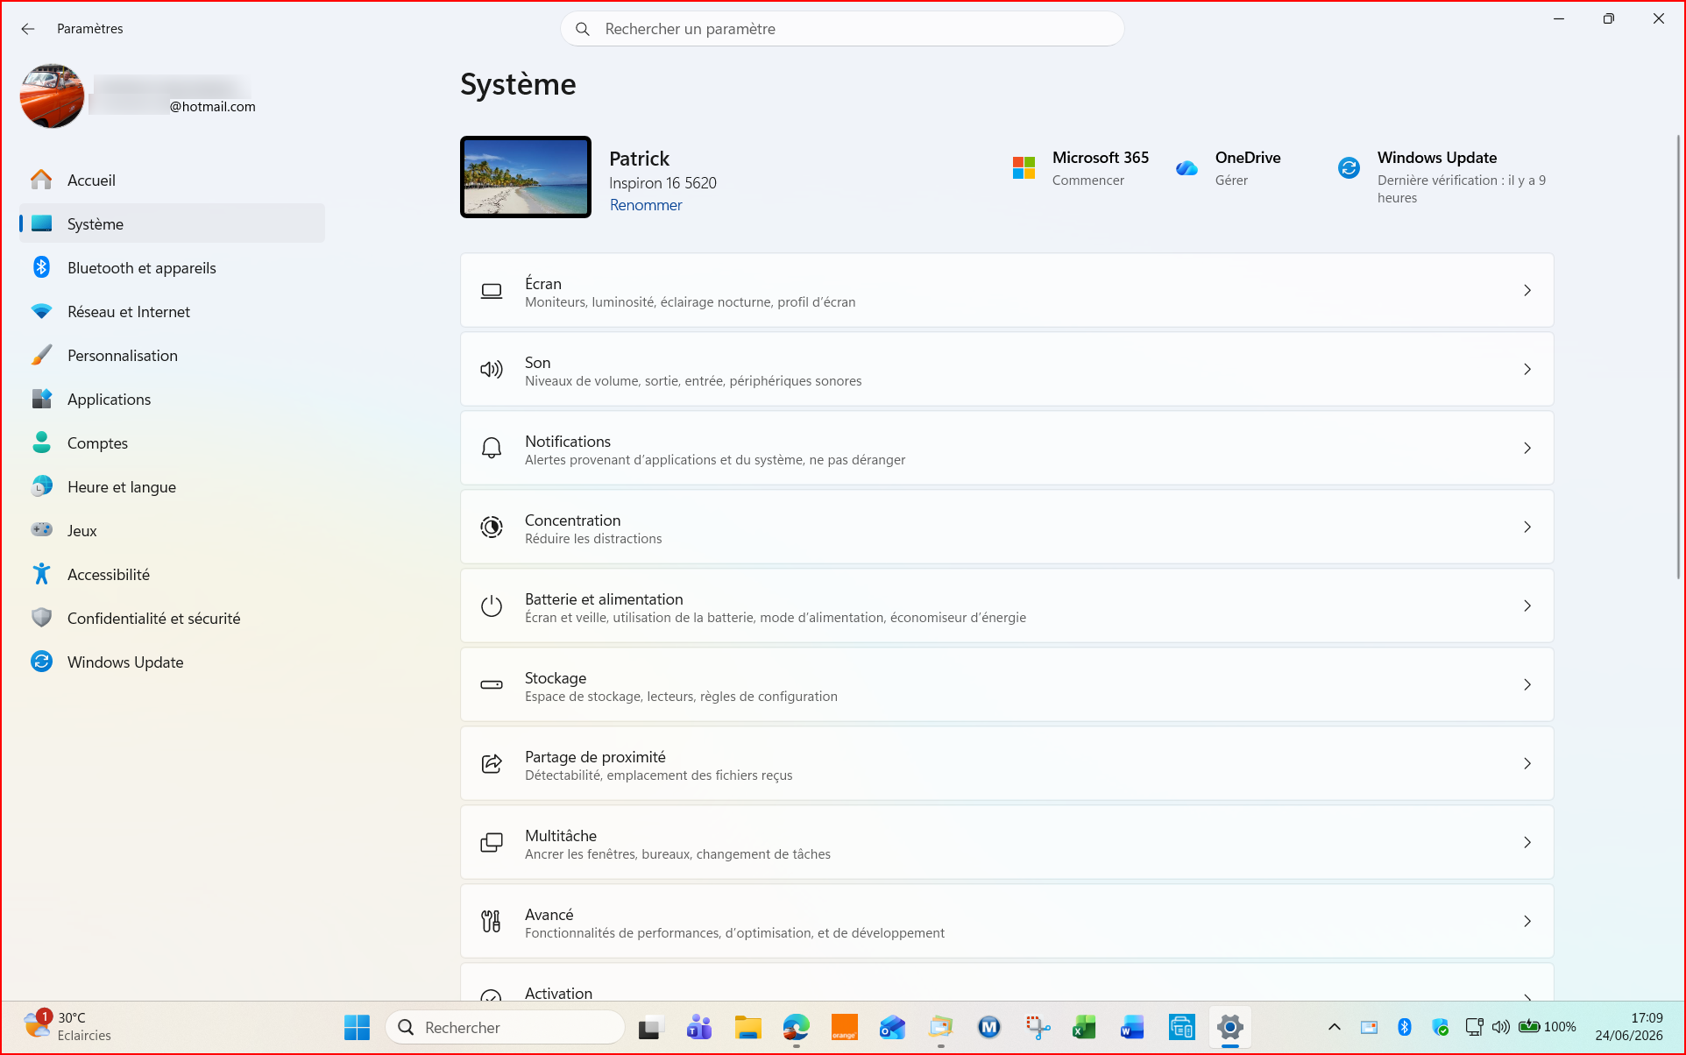Click the Heure et langue clock icon
The width and height of the screenshot is (1686, 1055).
tap(41, 486)
